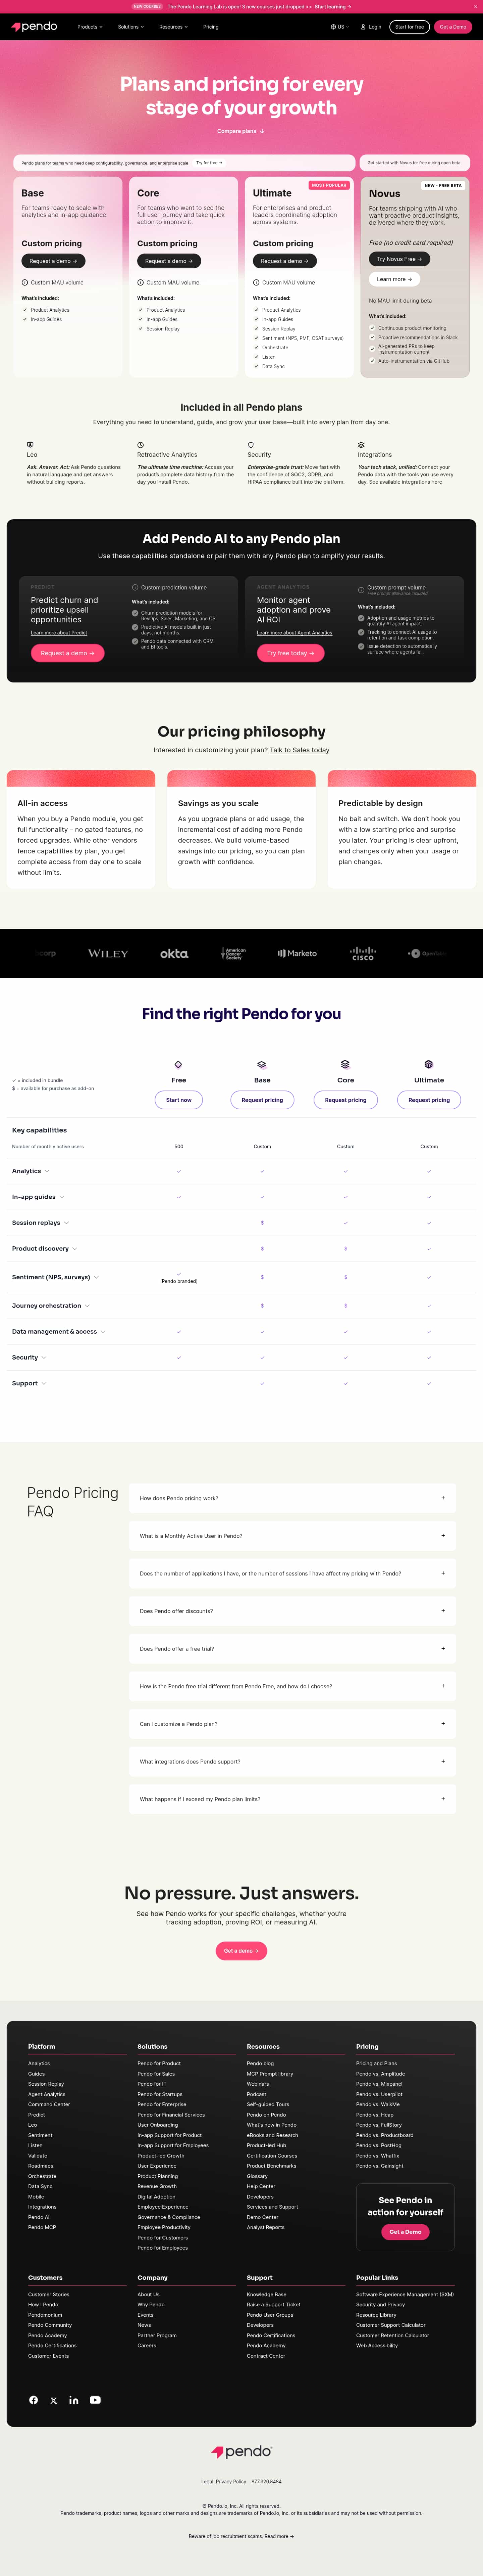The height and width of the screenshot is (2576, 483).
Task: Follow the Talk to Sales today link
Action: click(x=300, y=750)
